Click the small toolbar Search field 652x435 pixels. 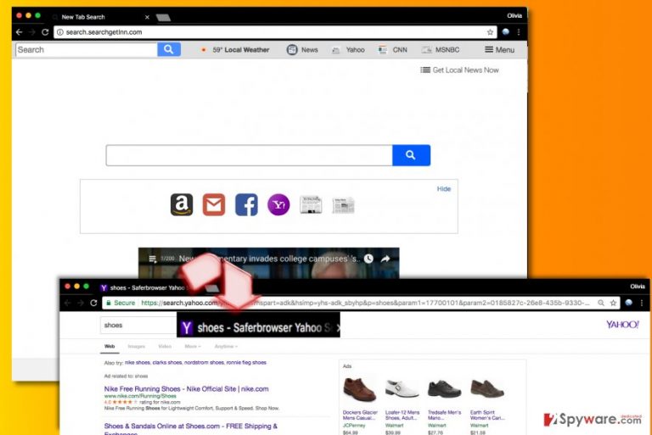coord(87,50)
